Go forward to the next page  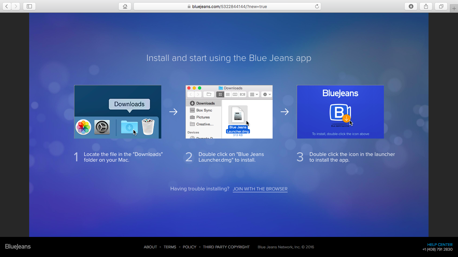click(x=16, y=6)
